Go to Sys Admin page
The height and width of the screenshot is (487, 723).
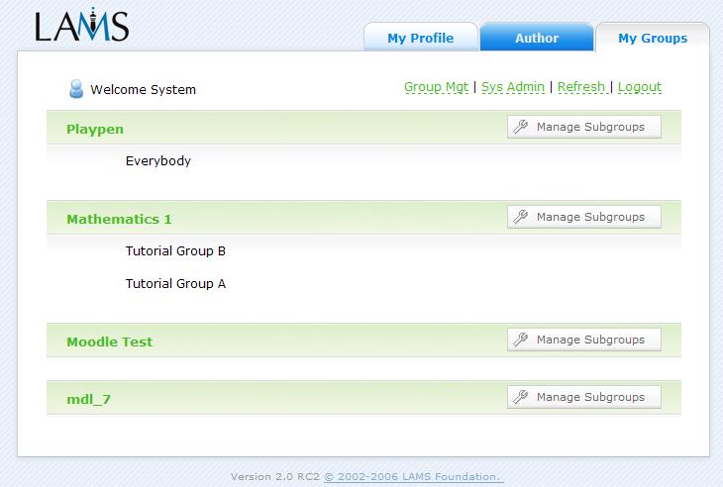point(512,87)
